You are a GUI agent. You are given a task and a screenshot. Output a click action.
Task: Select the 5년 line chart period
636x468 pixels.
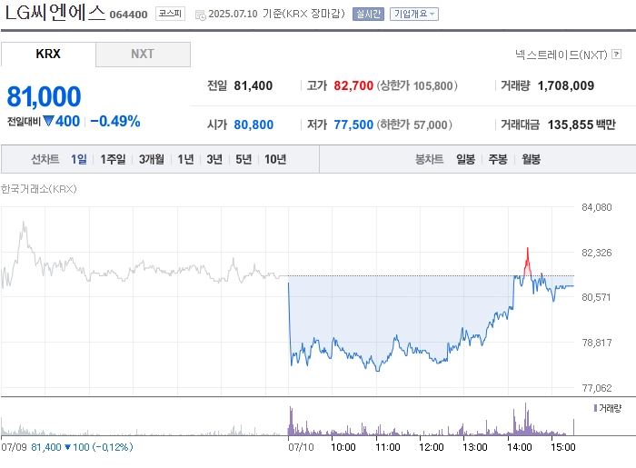tap(243, 159)
